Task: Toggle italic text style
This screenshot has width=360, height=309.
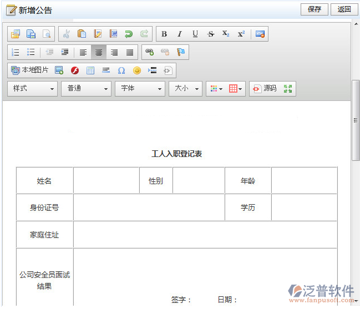Action: [x=180, y=34]
